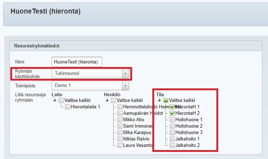Check the Mikko Aho checkbox
The height and width of the screenshot is (159, 268).
[120, 119]
